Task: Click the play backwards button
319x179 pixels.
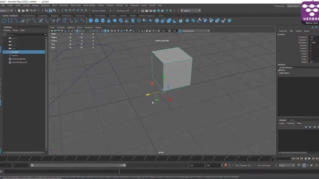Action: (x=306, y=159)
